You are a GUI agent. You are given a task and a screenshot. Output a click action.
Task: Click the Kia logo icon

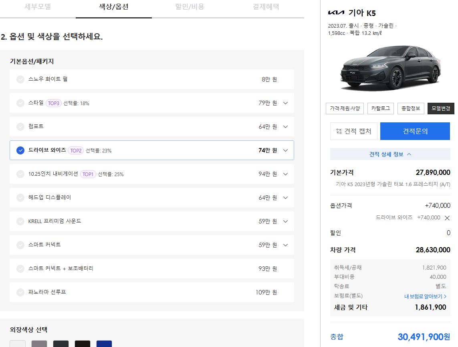coord(336,12)
